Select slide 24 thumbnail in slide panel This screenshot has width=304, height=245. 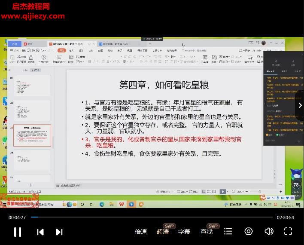(32, 160)
